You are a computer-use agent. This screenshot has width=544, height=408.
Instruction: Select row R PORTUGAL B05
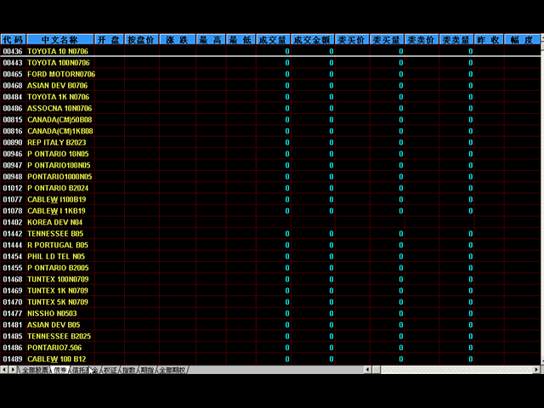pyautogui.click(x=270, y=246)
